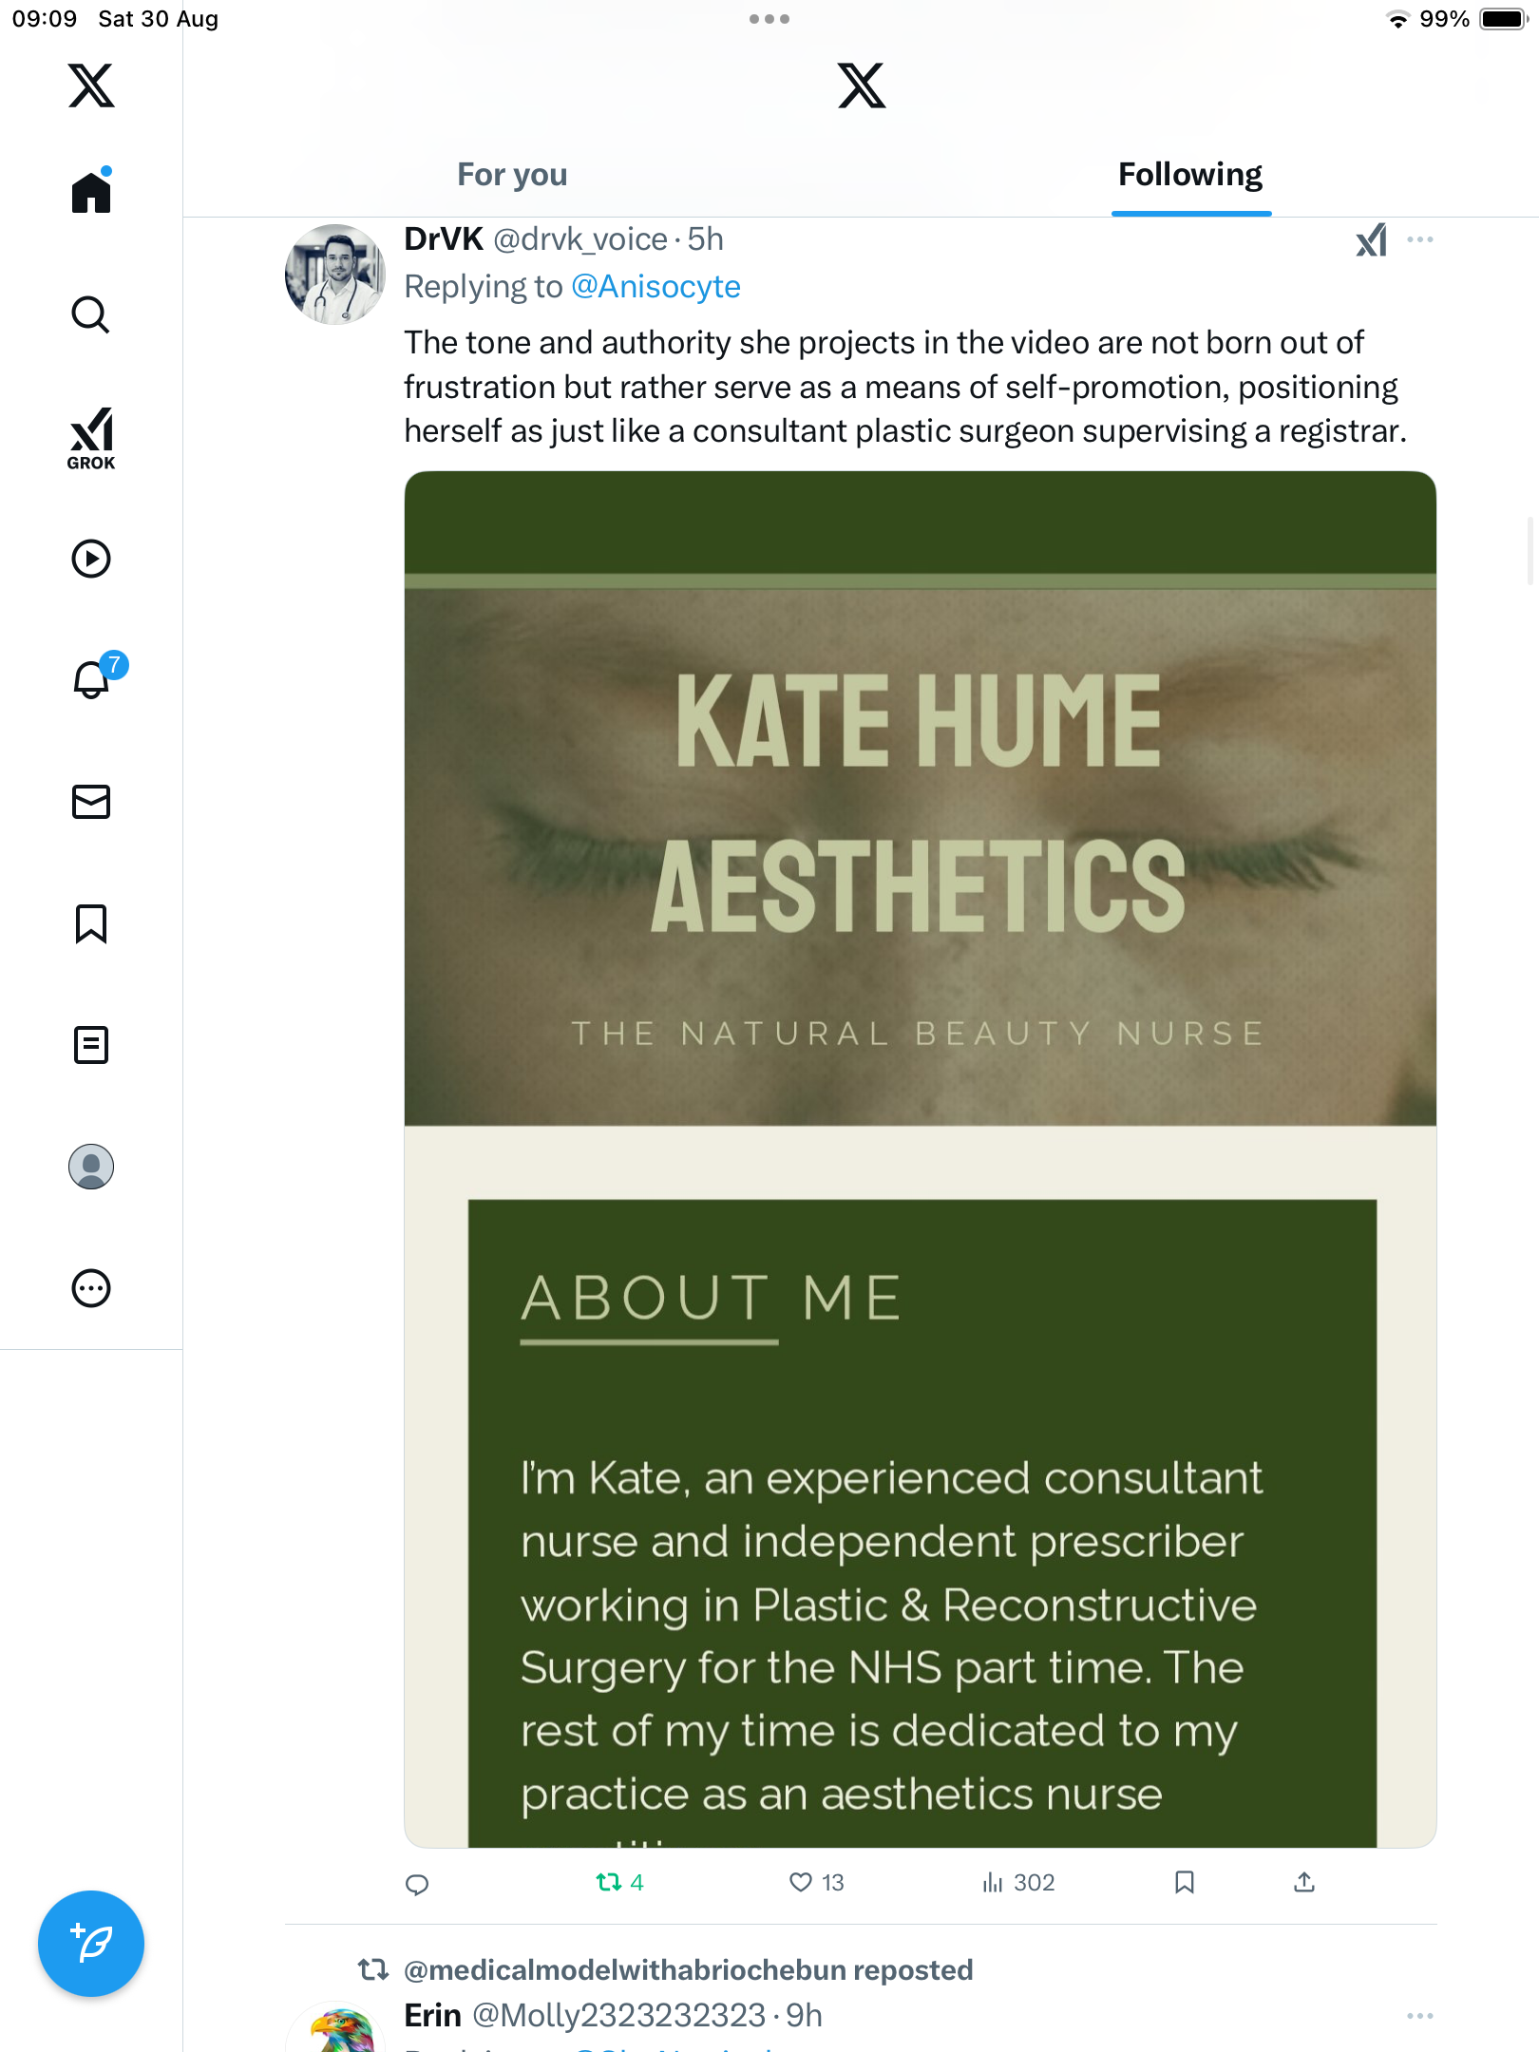This screenshot has width=1539, height=2052.
Task: Switch to the For you tab
Action: click(512, 175)
